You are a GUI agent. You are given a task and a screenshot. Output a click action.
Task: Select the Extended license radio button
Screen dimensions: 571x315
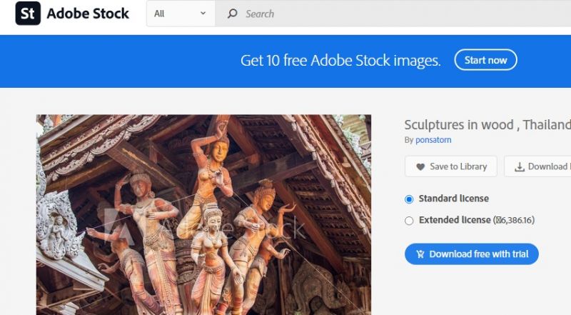point(409,221)
